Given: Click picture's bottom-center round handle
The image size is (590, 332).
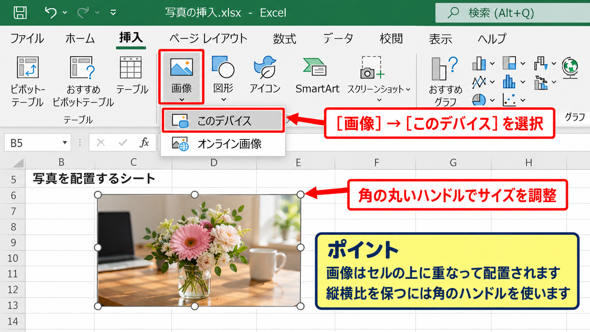Looking at the screenshot, I should 194,306.
